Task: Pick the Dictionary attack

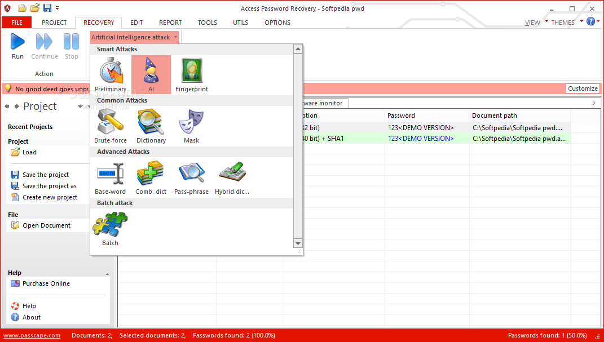Action: (151, 126)
